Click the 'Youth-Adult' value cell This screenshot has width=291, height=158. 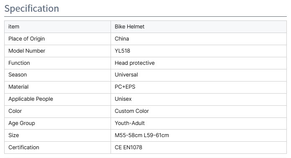198,124
